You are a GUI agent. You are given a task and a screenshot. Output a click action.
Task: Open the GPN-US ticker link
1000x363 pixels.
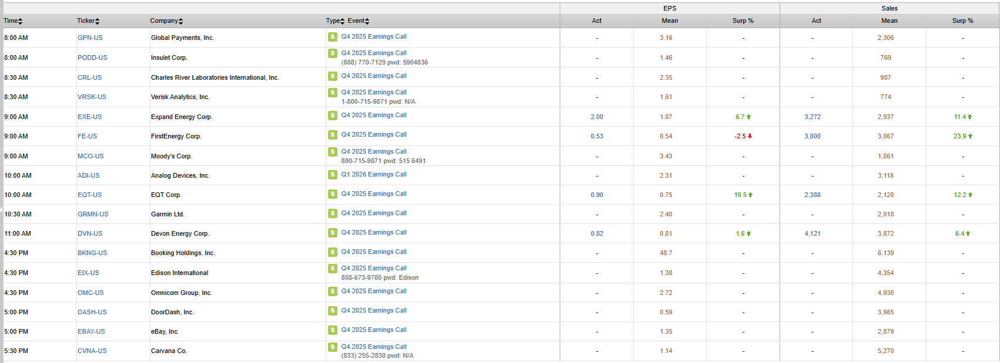coord(90,38)
